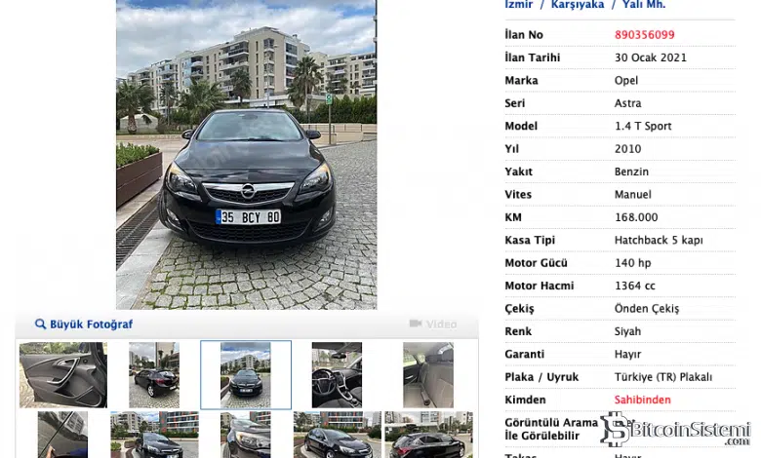761x458 pixels.
Task: Click the main black Opel Astra photo
Action: 246,155
